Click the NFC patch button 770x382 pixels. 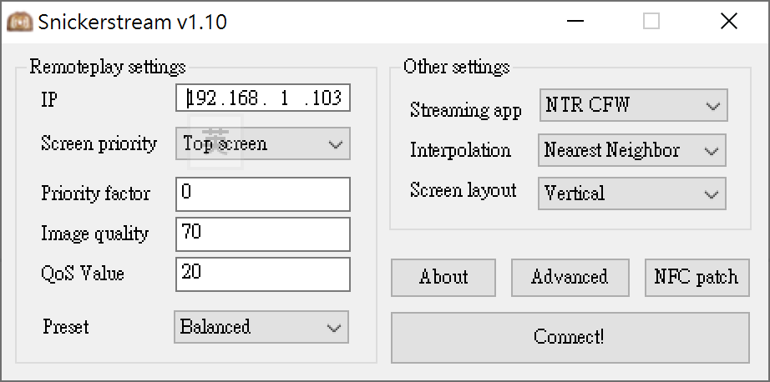[697, 278]
